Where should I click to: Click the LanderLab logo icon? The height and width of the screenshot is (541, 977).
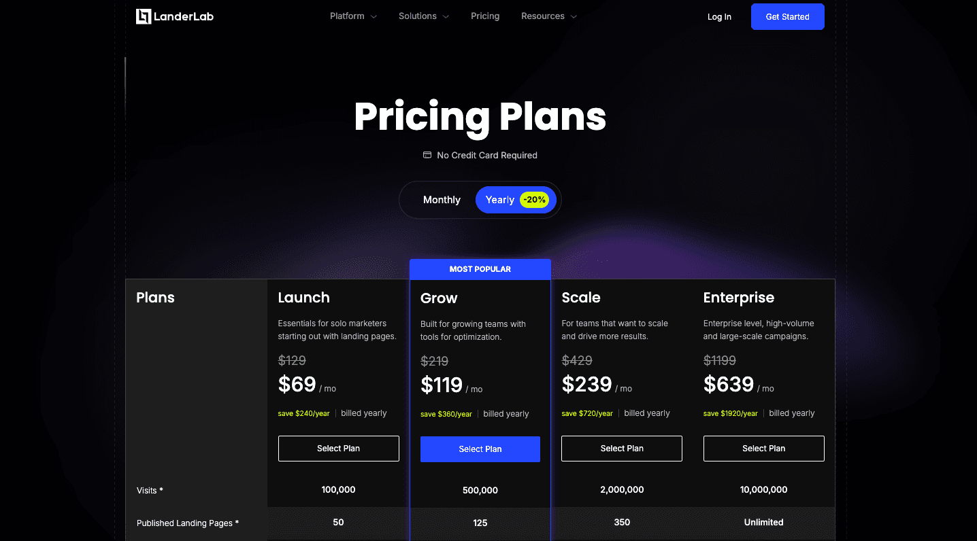144,16
